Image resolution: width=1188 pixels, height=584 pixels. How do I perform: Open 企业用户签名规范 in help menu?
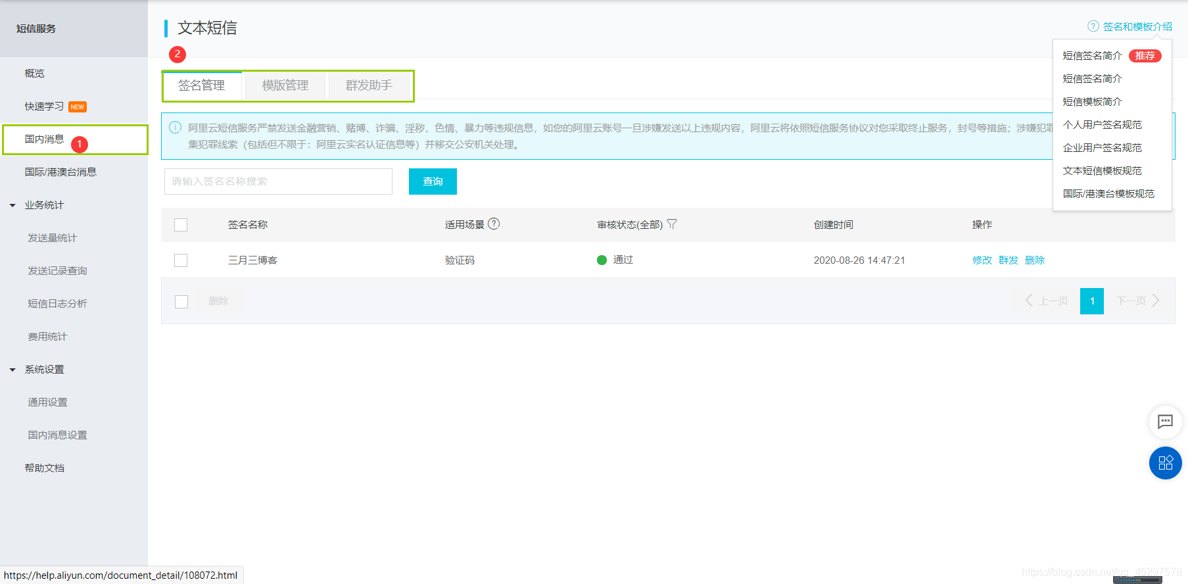point(1102,148)
